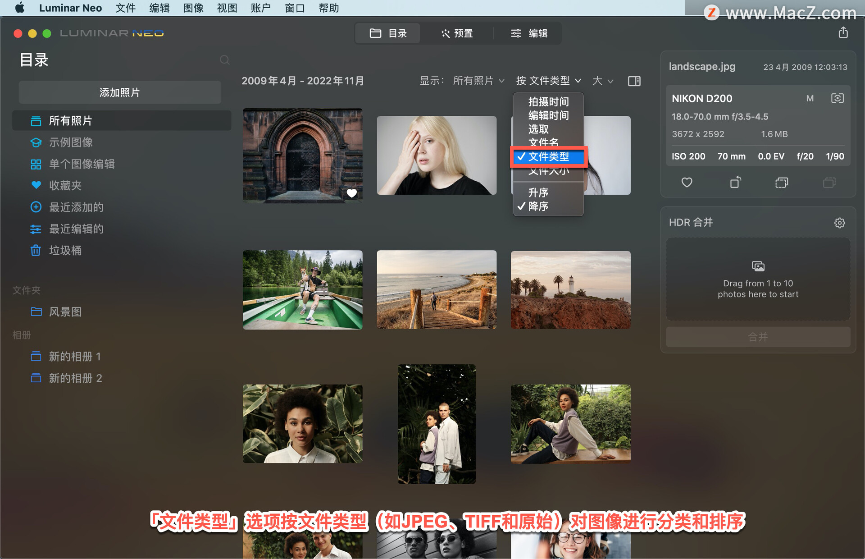Select 所有照片 in the sidebar
This screenshot has width=865, height=559.
(122, 121)
